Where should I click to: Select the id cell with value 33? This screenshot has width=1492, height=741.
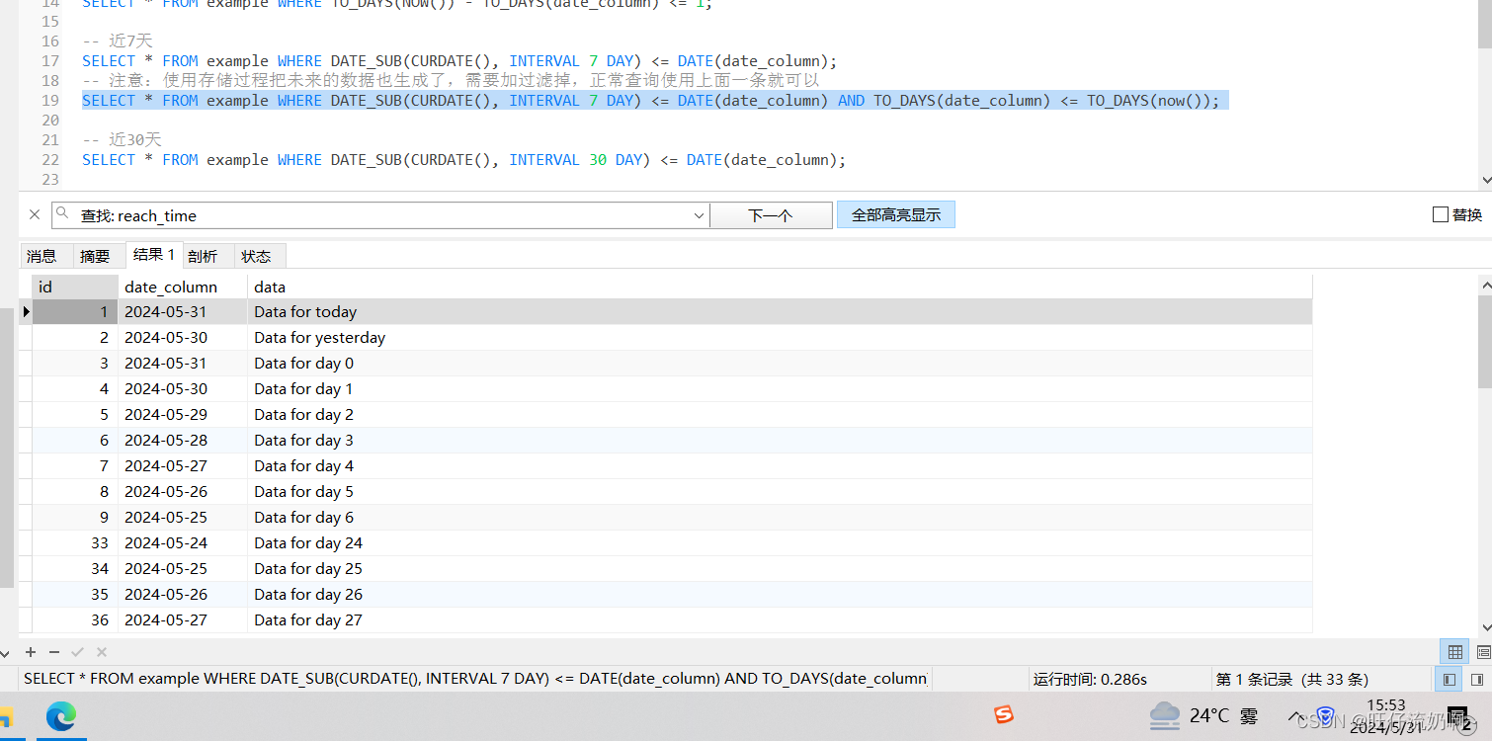tap(75, 543)
